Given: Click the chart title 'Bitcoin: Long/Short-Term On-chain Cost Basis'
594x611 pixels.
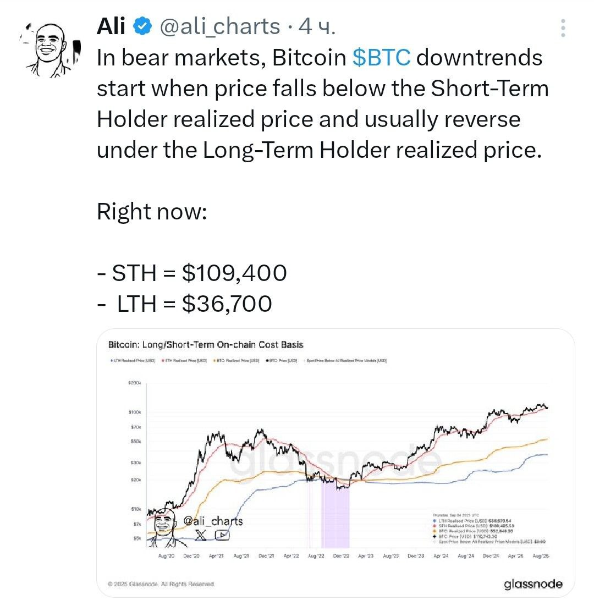Looking at the screenshot, I should pos(205,345).
